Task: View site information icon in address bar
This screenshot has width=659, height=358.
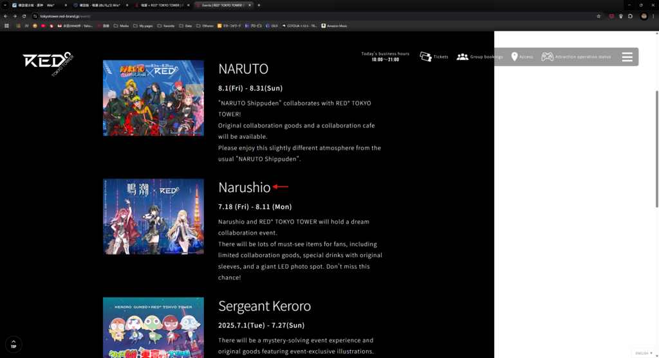Action: point(35,16)
